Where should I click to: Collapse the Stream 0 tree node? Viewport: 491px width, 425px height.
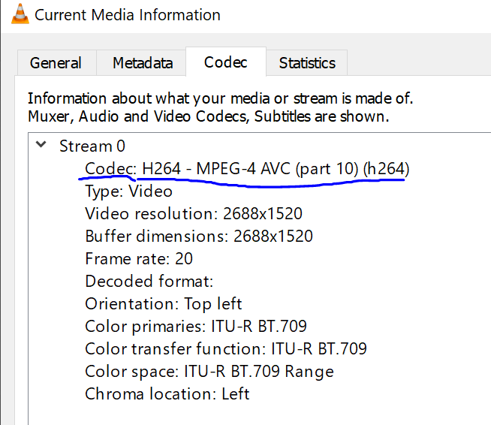41,146
